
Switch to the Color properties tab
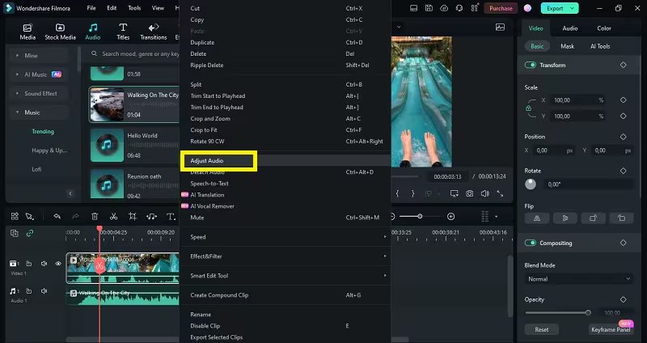click(x=603, y=28)
